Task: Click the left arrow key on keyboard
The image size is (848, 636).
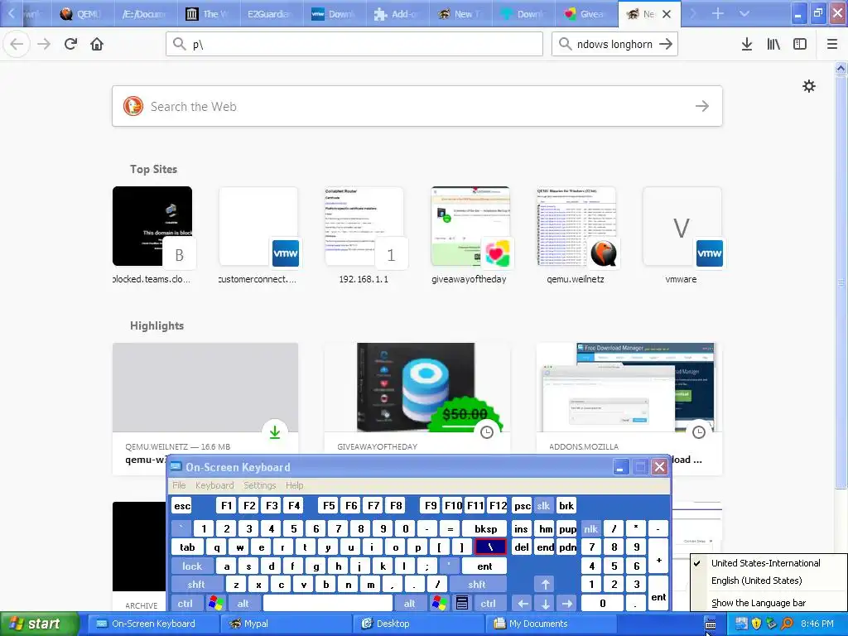Action: point(523,603)
